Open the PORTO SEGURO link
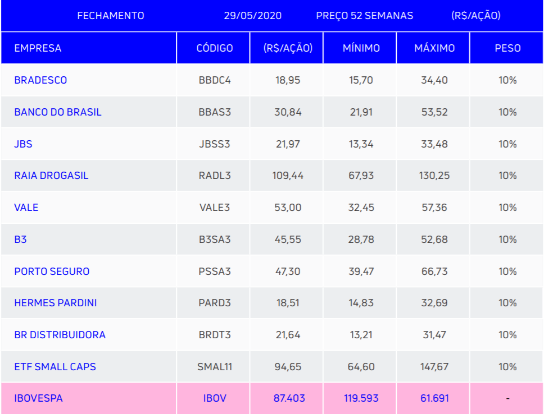Image resolution: width=544 pixels, height=414 pixels. click(x=52, y=271)
